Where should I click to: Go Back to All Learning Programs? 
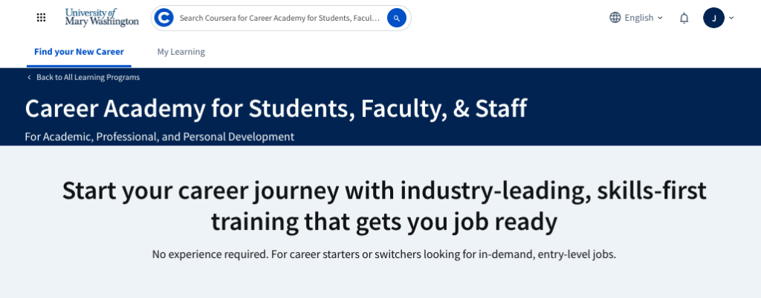[88, 78]
